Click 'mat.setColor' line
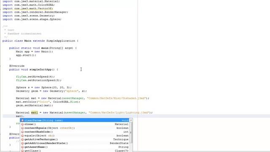 point(48,102)
